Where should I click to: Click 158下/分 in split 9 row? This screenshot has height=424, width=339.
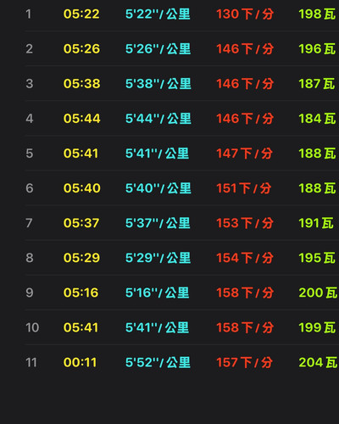tap(245, 293)
